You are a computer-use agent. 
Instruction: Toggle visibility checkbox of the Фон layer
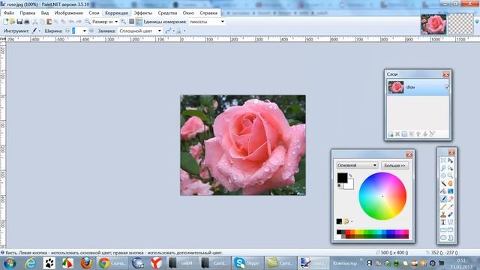(447, 87)
